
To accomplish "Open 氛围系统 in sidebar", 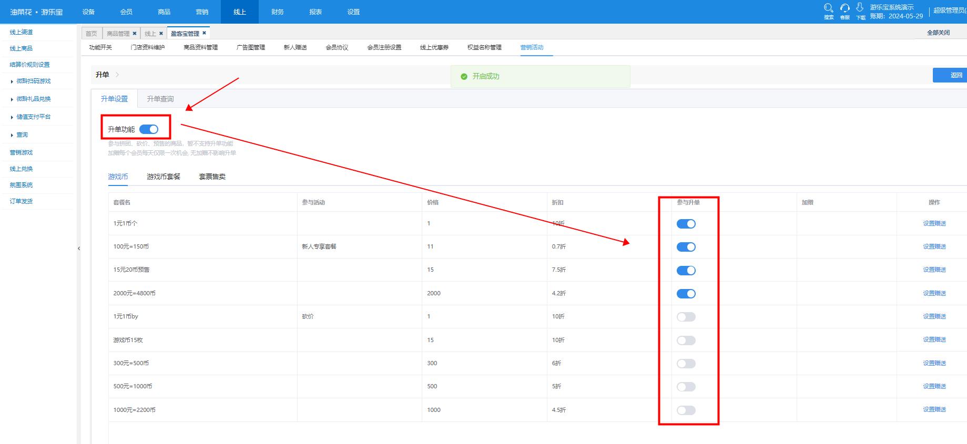I will (x=21, y=185).
